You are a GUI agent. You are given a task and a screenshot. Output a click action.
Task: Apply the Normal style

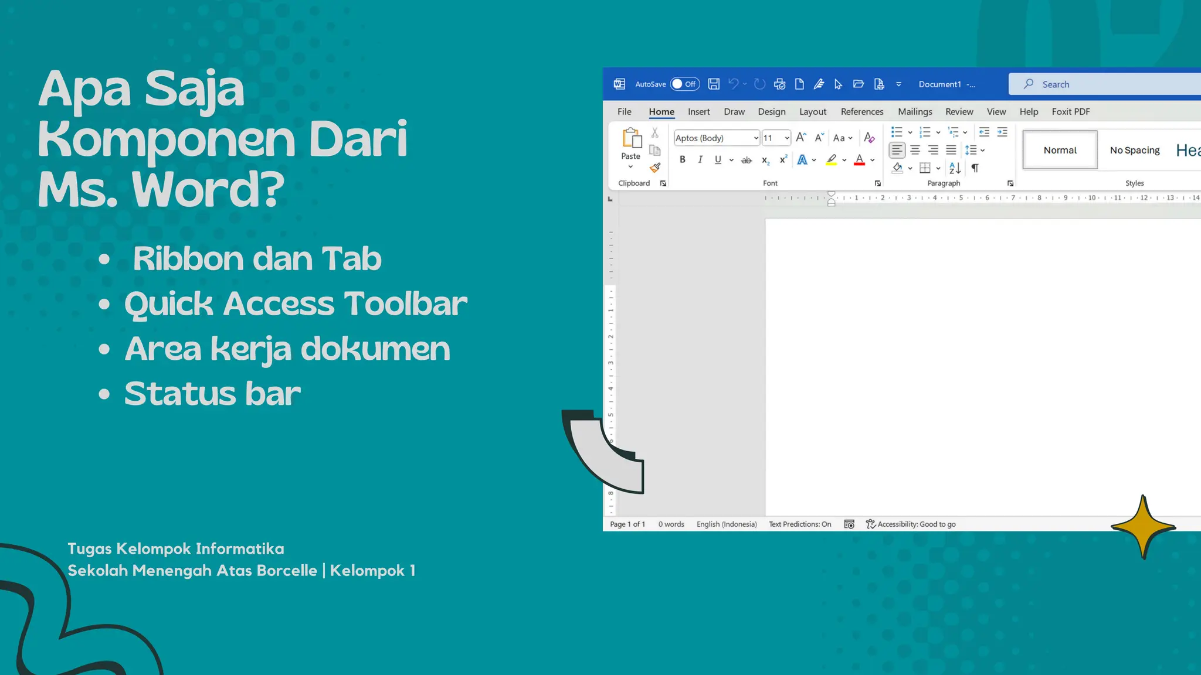1060,150
